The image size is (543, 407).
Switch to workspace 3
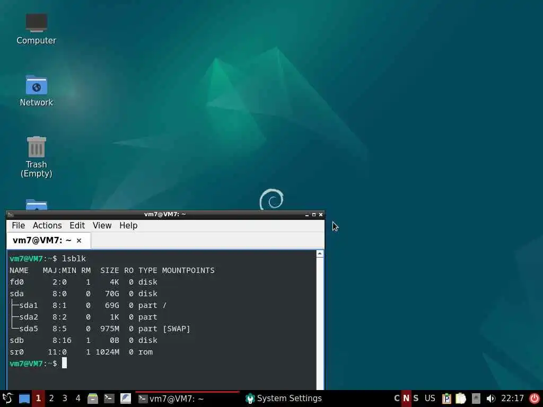click(x=64, y=399)
